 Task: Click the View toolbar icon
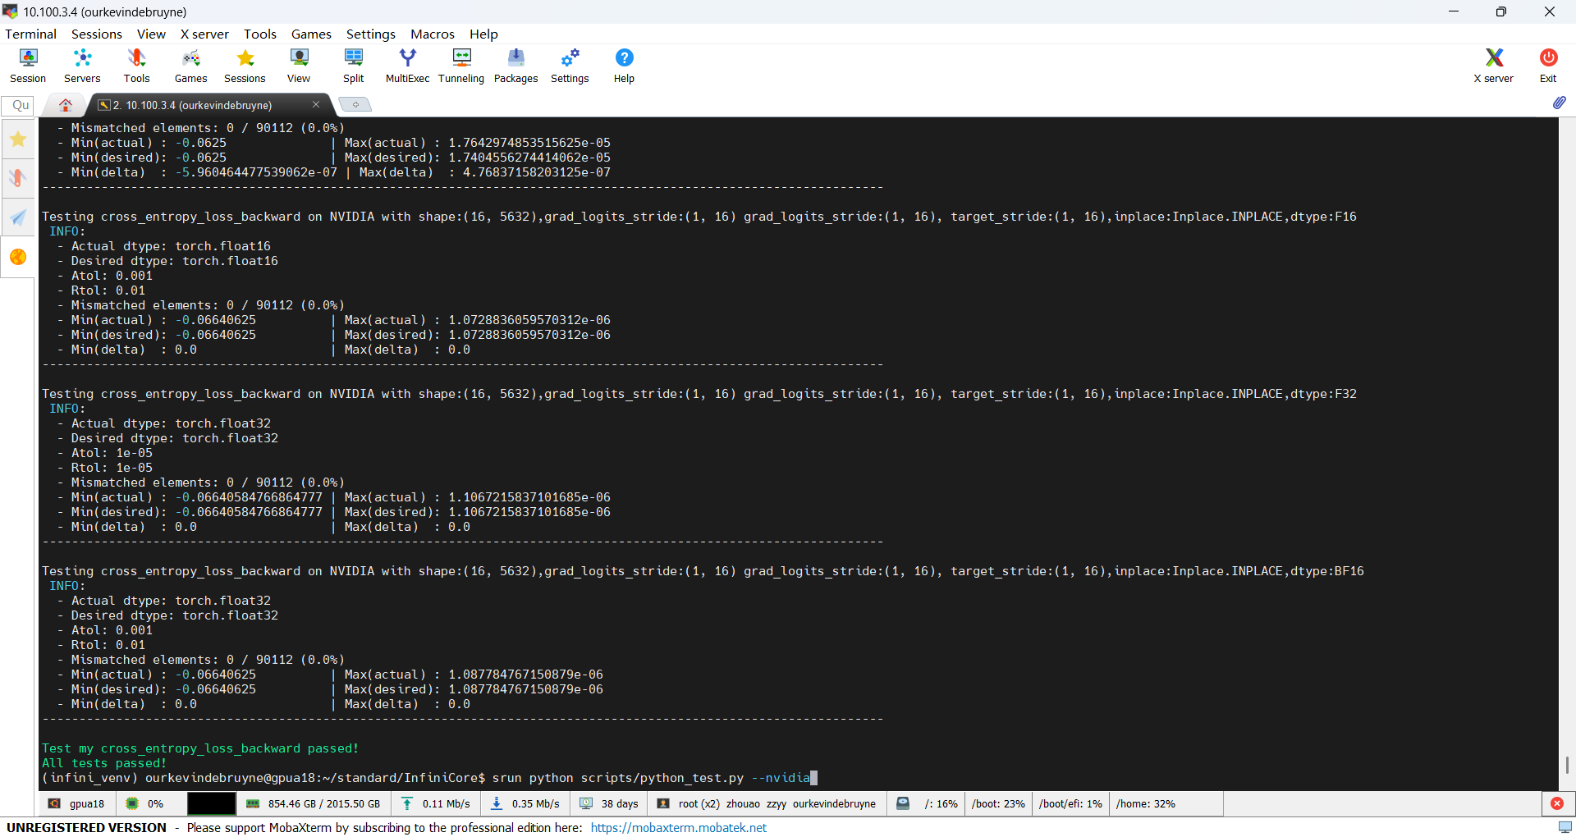click(x=299, y=66)
